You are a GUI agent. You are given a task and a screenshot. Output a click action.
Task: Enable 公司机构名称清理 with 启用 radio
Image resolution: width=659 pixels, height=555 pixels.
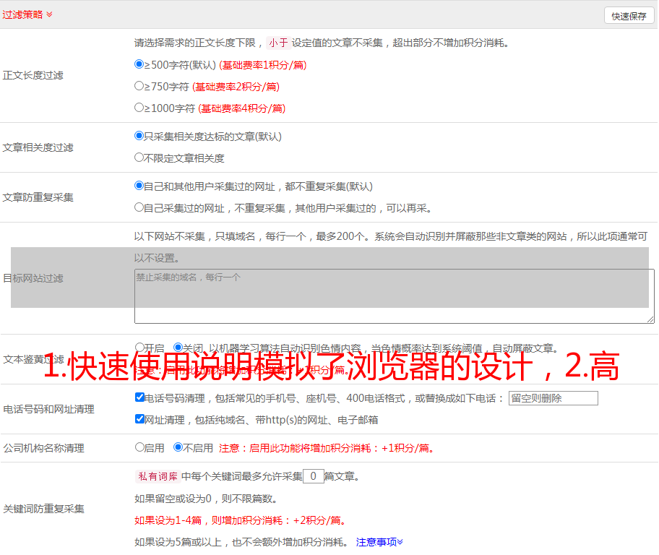click(x=139, y=447)
